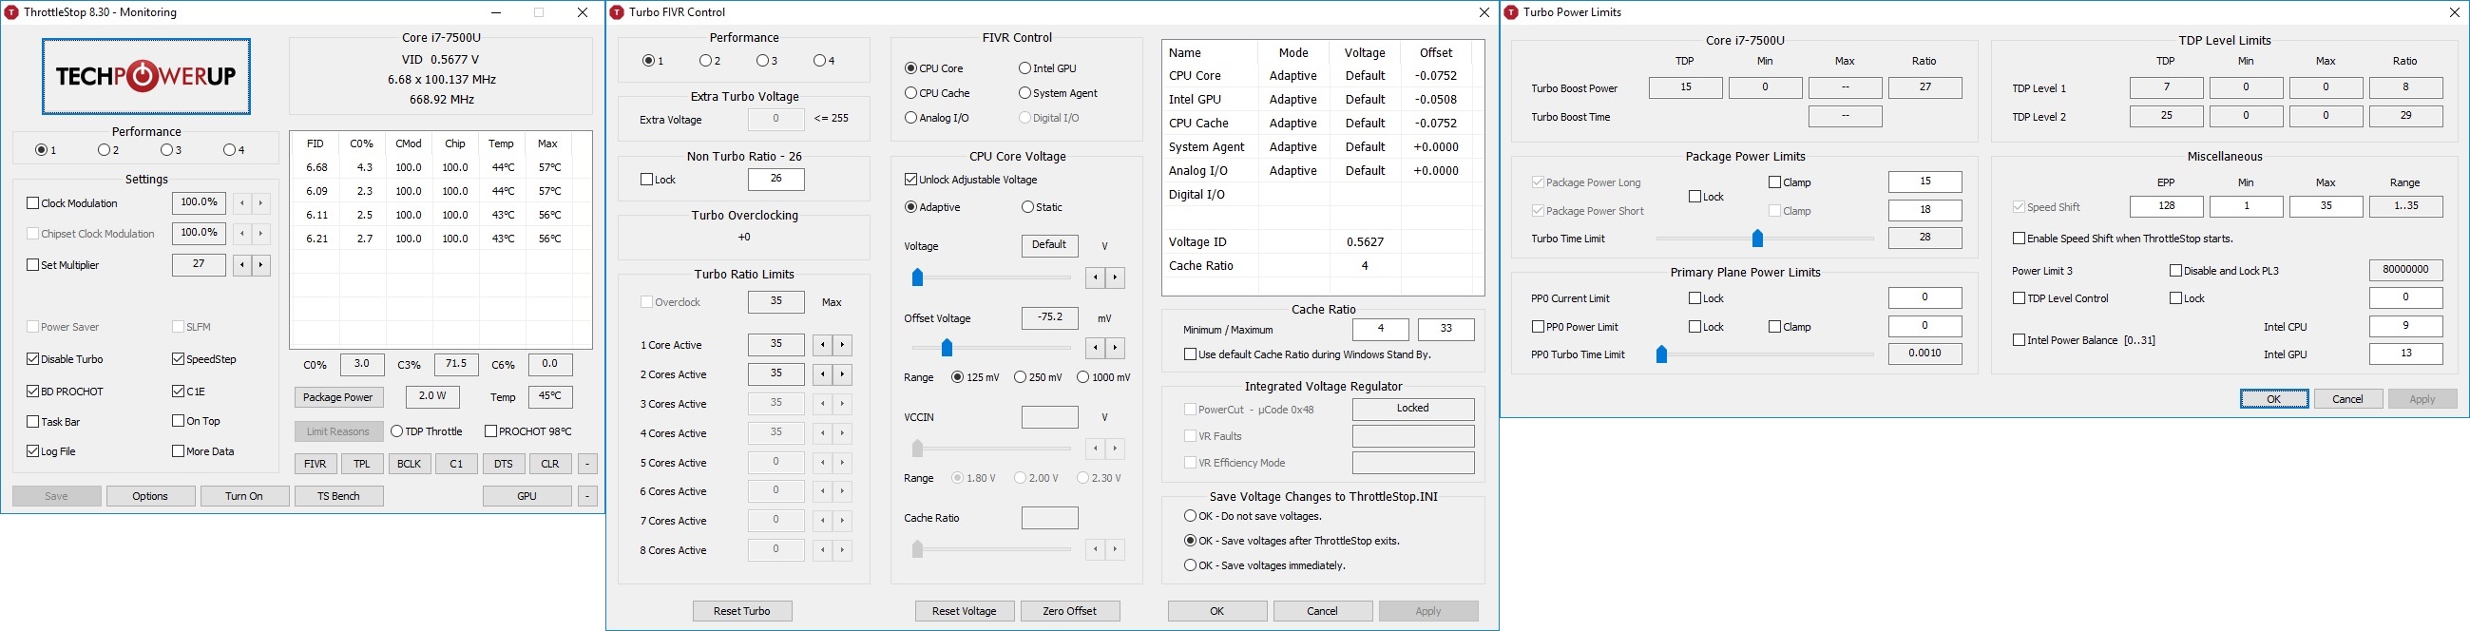This screenshot has height=631, width=2470.
Task: Click the PP0 Turbo Time Limit slider
Action: coord(1661,354)
